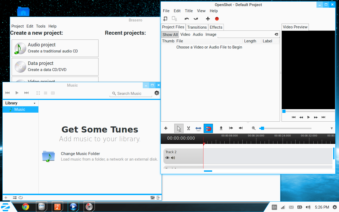The image size is (339, 212).
Task: Choose Data project in Brasero
Action: (55, 67)
